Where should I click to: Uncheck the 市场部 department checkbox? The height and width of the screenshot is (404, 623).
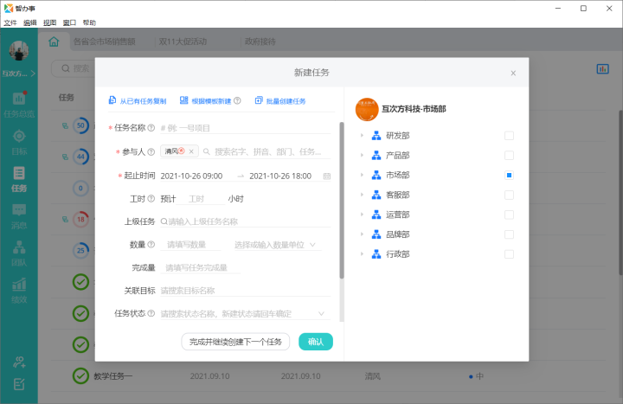[x=509, y=176]
